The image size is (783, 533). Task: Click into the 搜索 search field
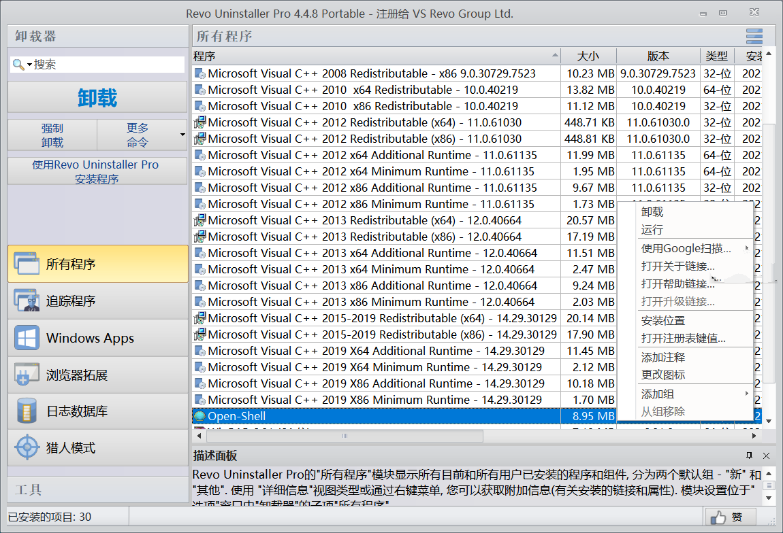(108, 65)
